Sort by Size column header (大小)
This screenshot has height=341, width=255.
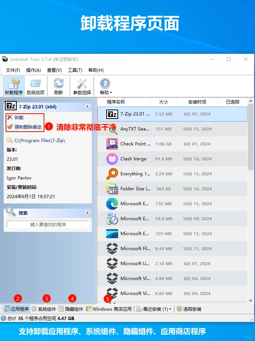[x=164, y=102]
